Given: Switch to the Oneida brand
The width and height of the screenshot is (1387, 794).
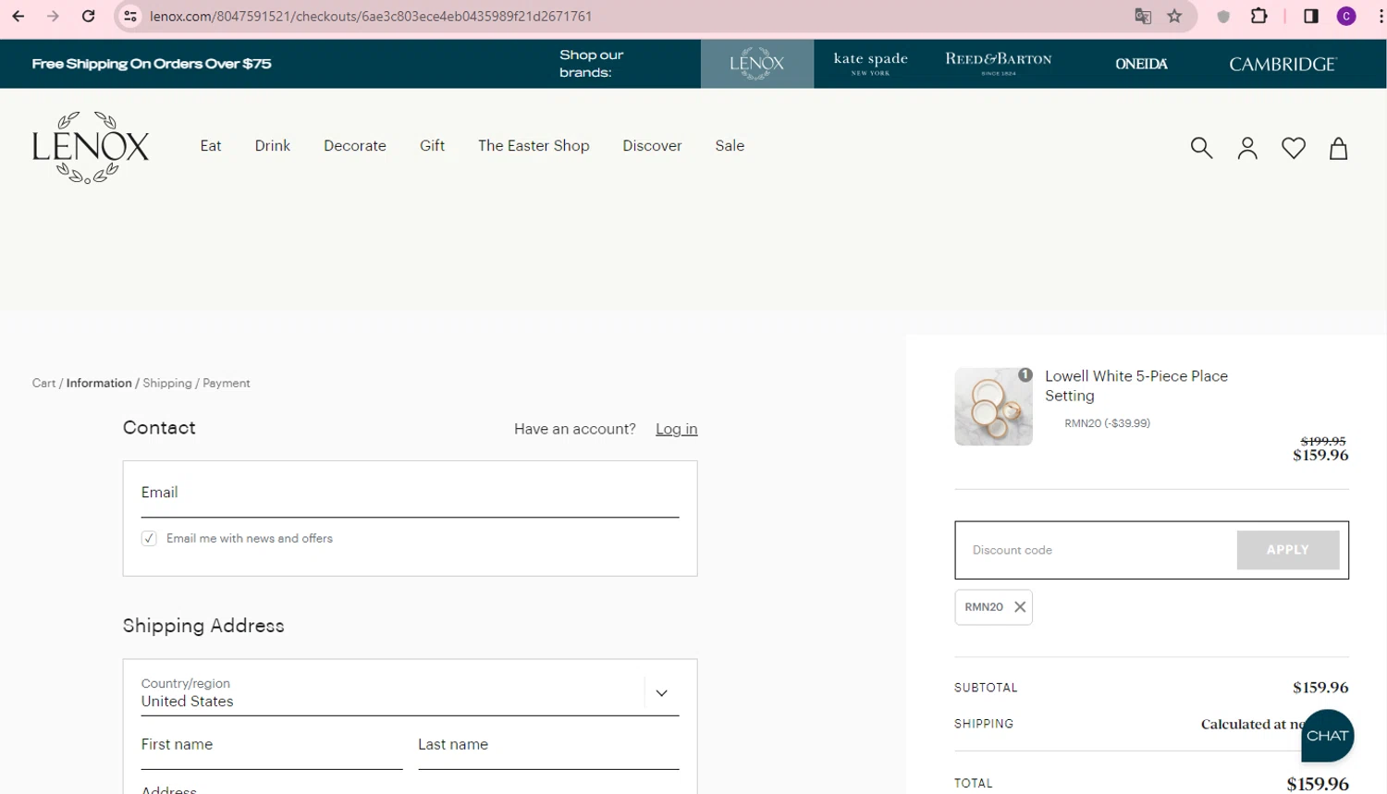Looking at the screenshot, I should (x=1141, y=64).
